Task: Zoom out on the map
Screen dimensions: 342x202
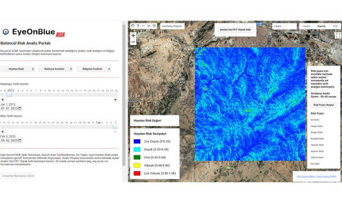Action: click(x=133, y=42)
